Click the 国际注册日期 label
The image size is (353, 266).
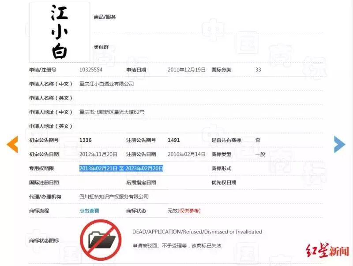pos(44,182)
